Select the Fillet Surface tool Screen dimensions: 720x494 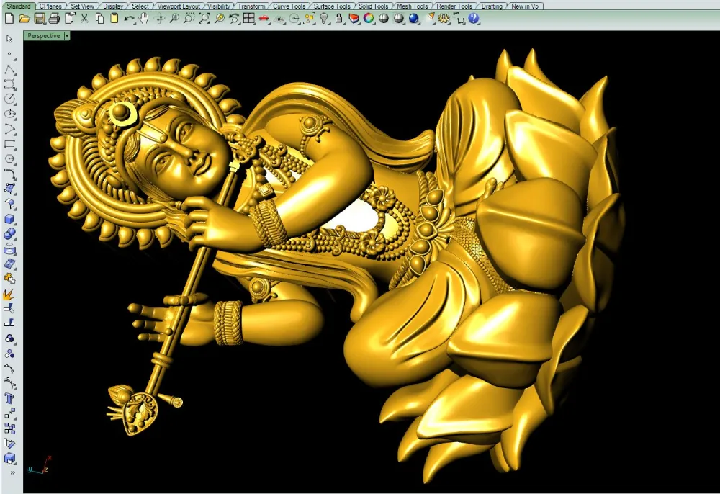coord(9,204)
